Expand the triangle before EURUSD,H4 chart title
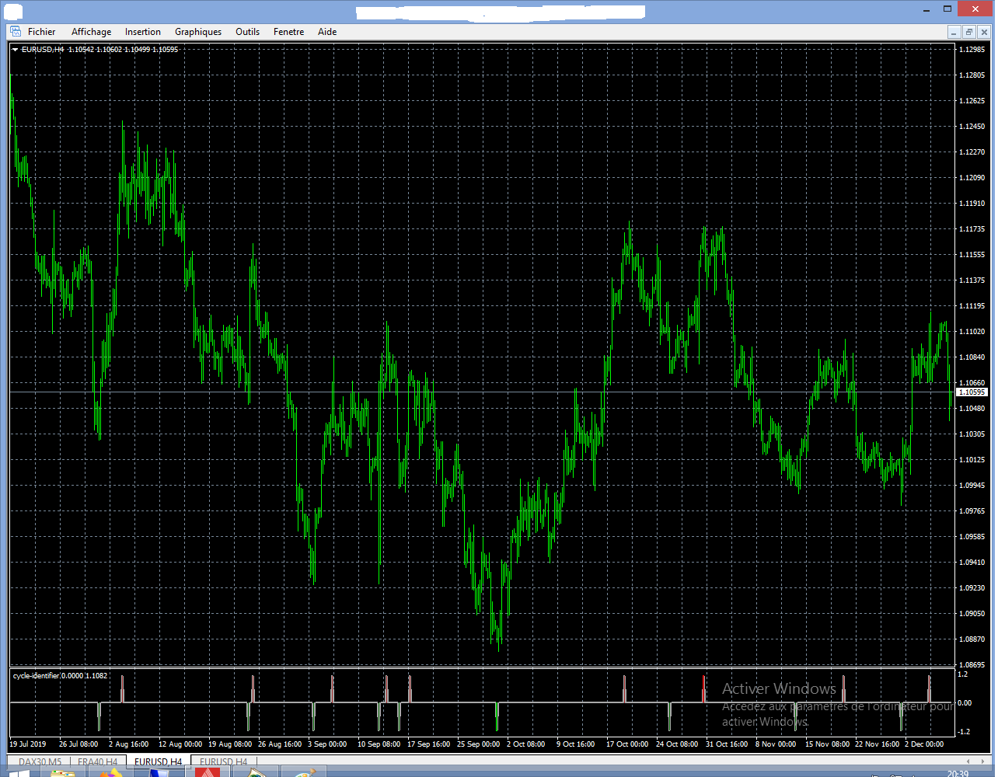998x777 pixels. point(15,50)
